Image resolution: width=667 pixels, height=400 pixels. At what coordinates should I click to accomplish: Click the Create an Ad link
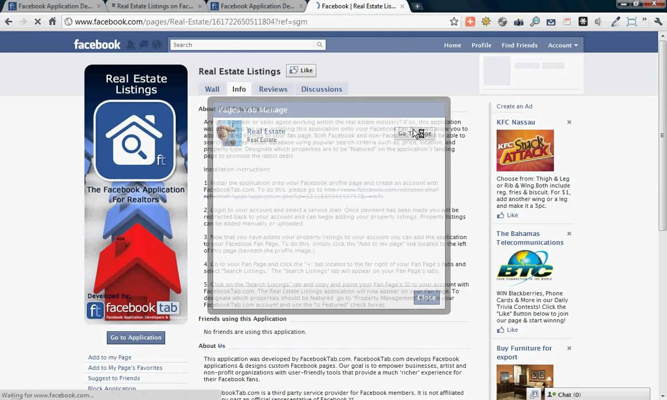point(514,106)
